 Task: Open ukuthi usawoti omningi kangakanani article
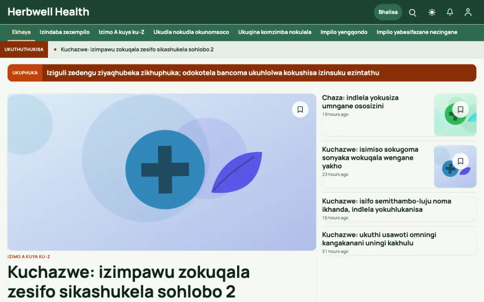click(379, 239)
